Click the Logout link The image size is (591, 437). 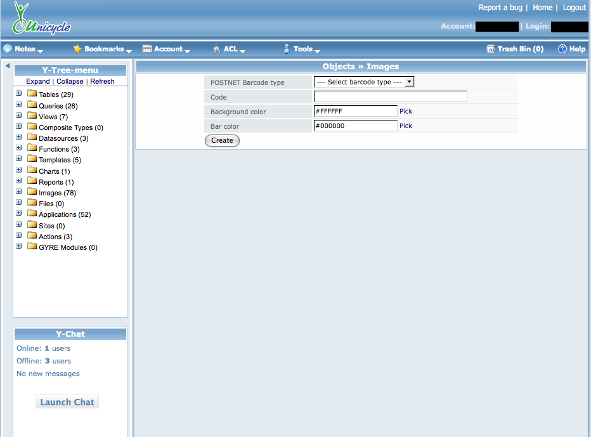point(575,8)
